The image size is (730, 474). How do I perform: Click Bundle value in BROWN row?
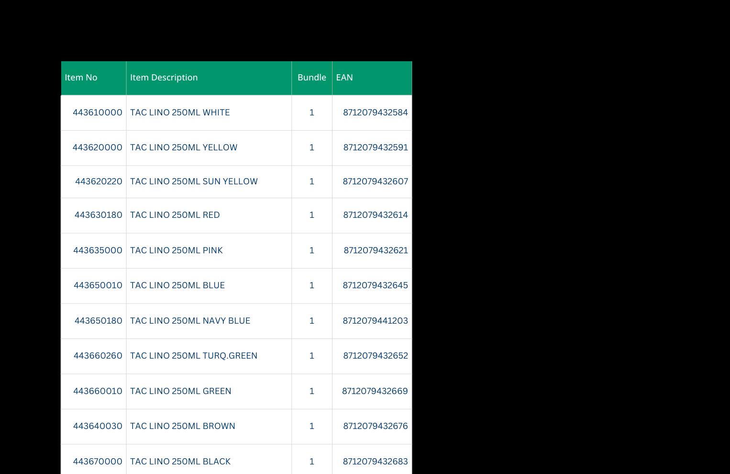click(x=312, y=426)
